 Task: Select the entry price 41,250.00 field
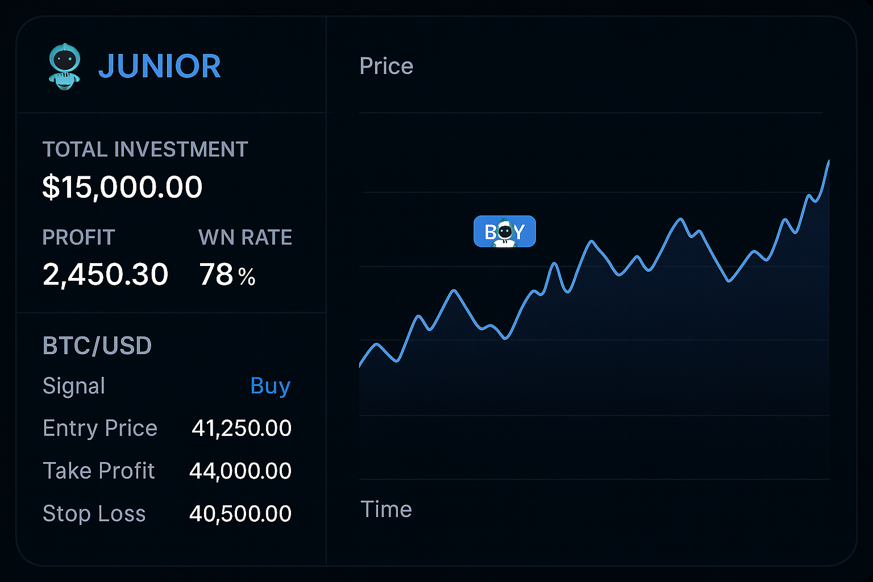[242, 428]
